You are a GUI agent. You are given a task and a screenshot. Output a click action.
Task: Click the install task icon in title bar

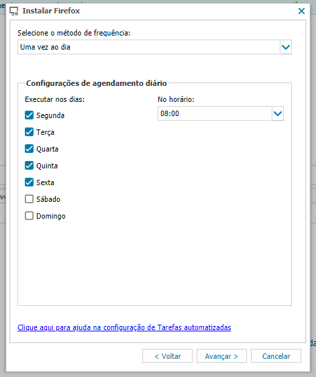(14, 11)
